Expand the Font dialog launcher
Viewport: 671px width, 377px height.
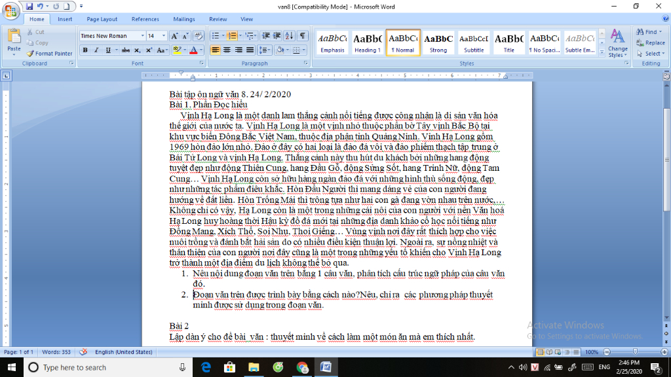pyautogui.click(x=201, y=63)
